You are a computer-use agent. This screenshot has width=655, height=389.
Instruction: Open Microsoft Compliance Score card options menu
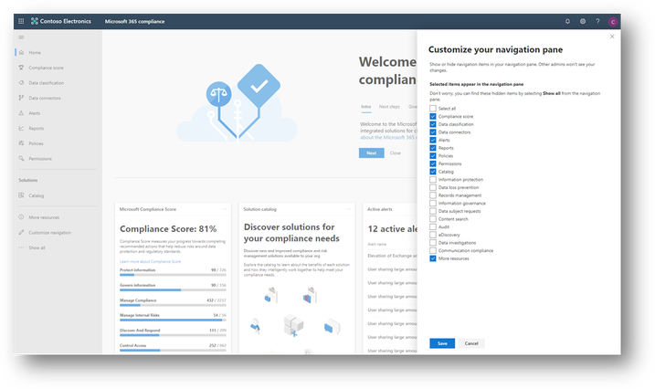point(225,209)
